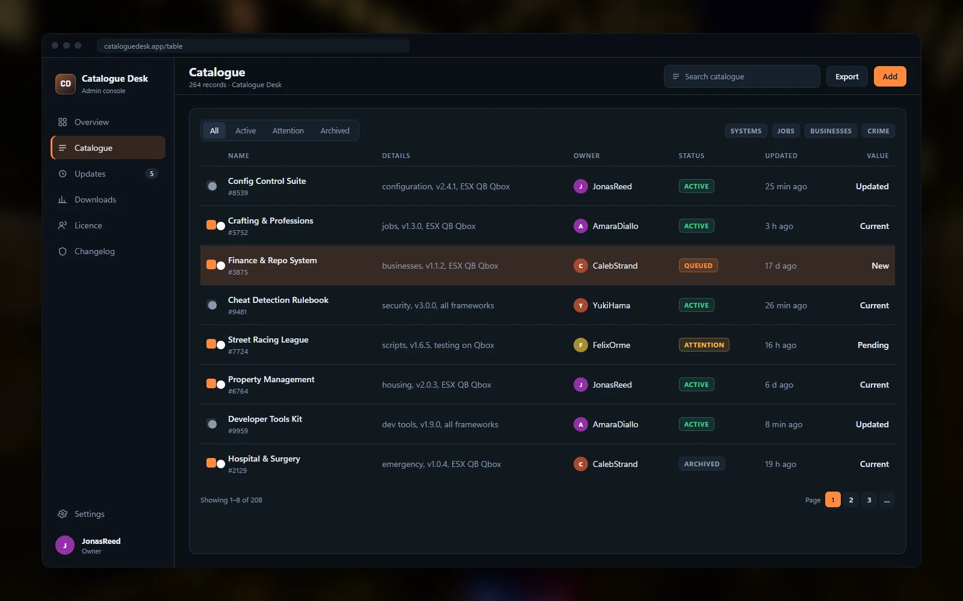The height and width of the screenshot is (601, 963).
Task: Open Overview in the sidebar
Action: (x=108, y=122)
